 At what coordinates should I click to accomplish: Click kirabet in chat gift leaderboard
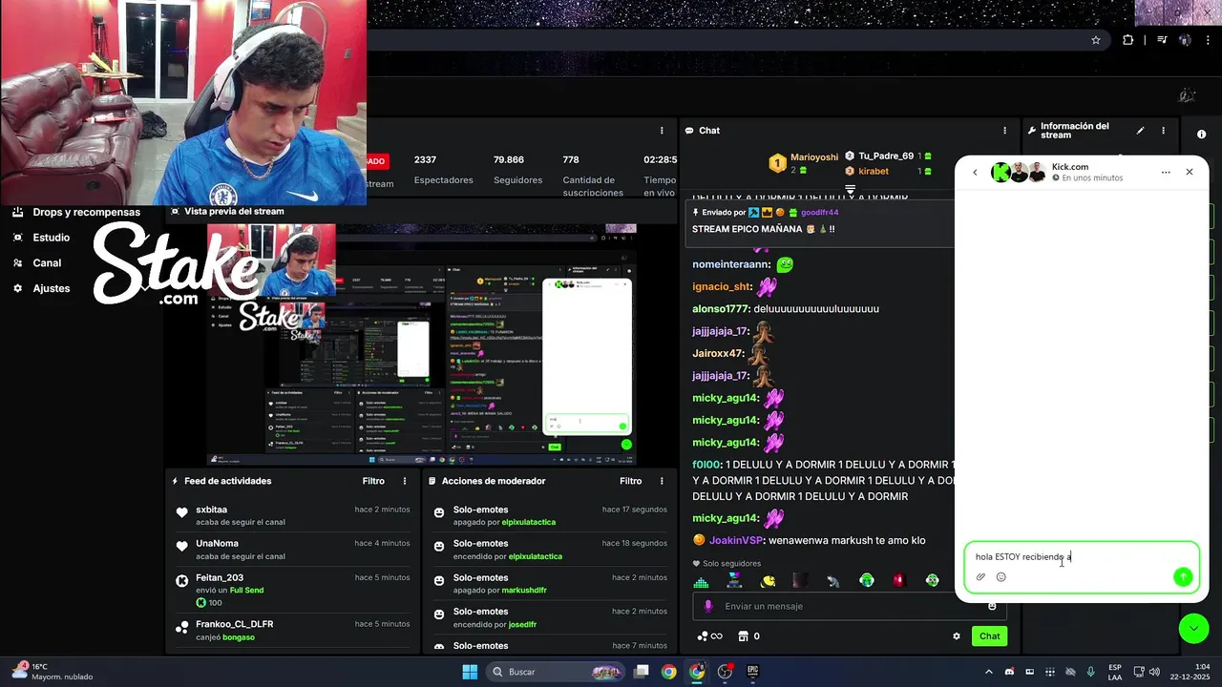pyautogui.click(x=873, y=171)
